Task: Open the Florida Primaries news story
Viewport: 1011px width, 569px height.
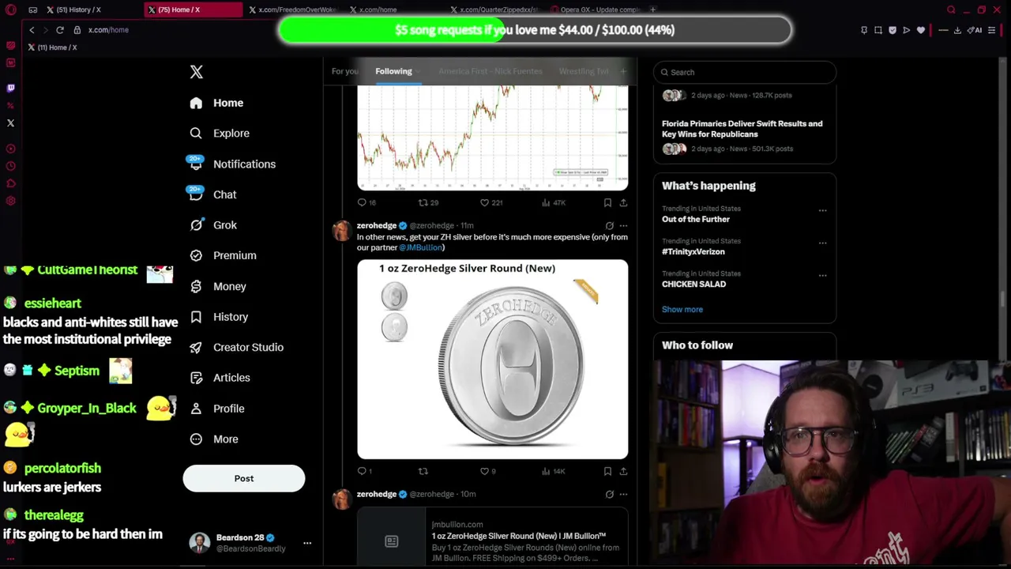Action: point(742,129)
